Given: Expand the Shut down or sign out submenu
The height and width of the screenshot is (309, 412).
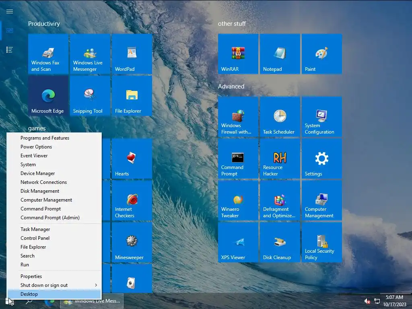Looking at the screenshot, I should [54, 285].
